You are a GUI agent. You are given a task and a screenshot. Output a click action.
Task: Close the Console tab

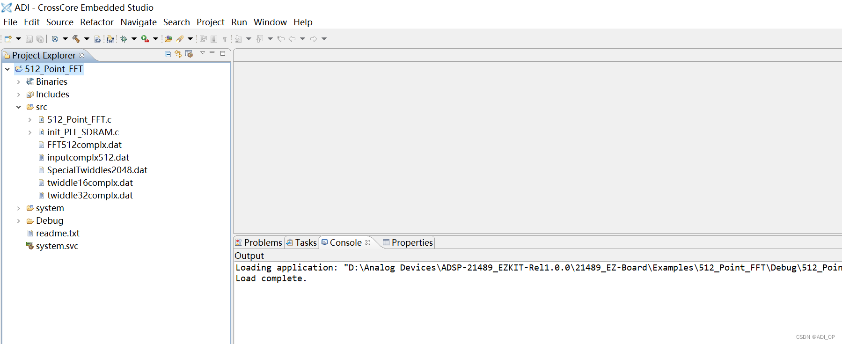[368, 242]
